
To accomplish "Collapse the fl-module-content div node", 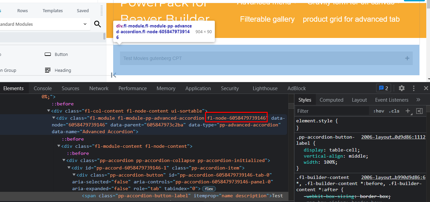I will pos(59,146).
